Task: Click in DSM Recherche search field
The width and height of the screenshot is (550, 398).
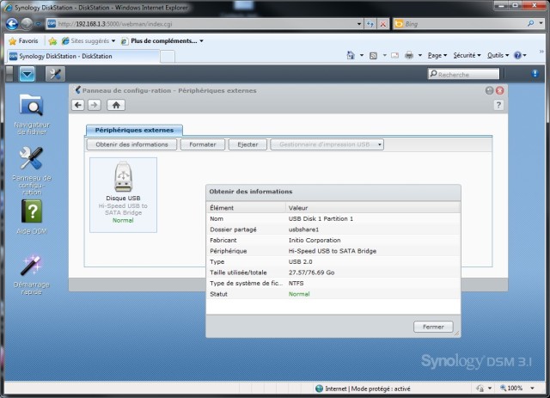Action: (464, 74)
